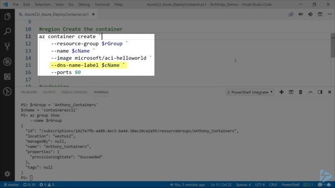The image size is (335, 188).
Task: Close the AzureCLI_Azure_DeployContainer.ps1 tab
Action: tap(93, 14)
